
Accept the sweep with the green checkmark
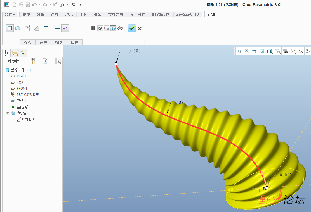click(x=132, y=28)
